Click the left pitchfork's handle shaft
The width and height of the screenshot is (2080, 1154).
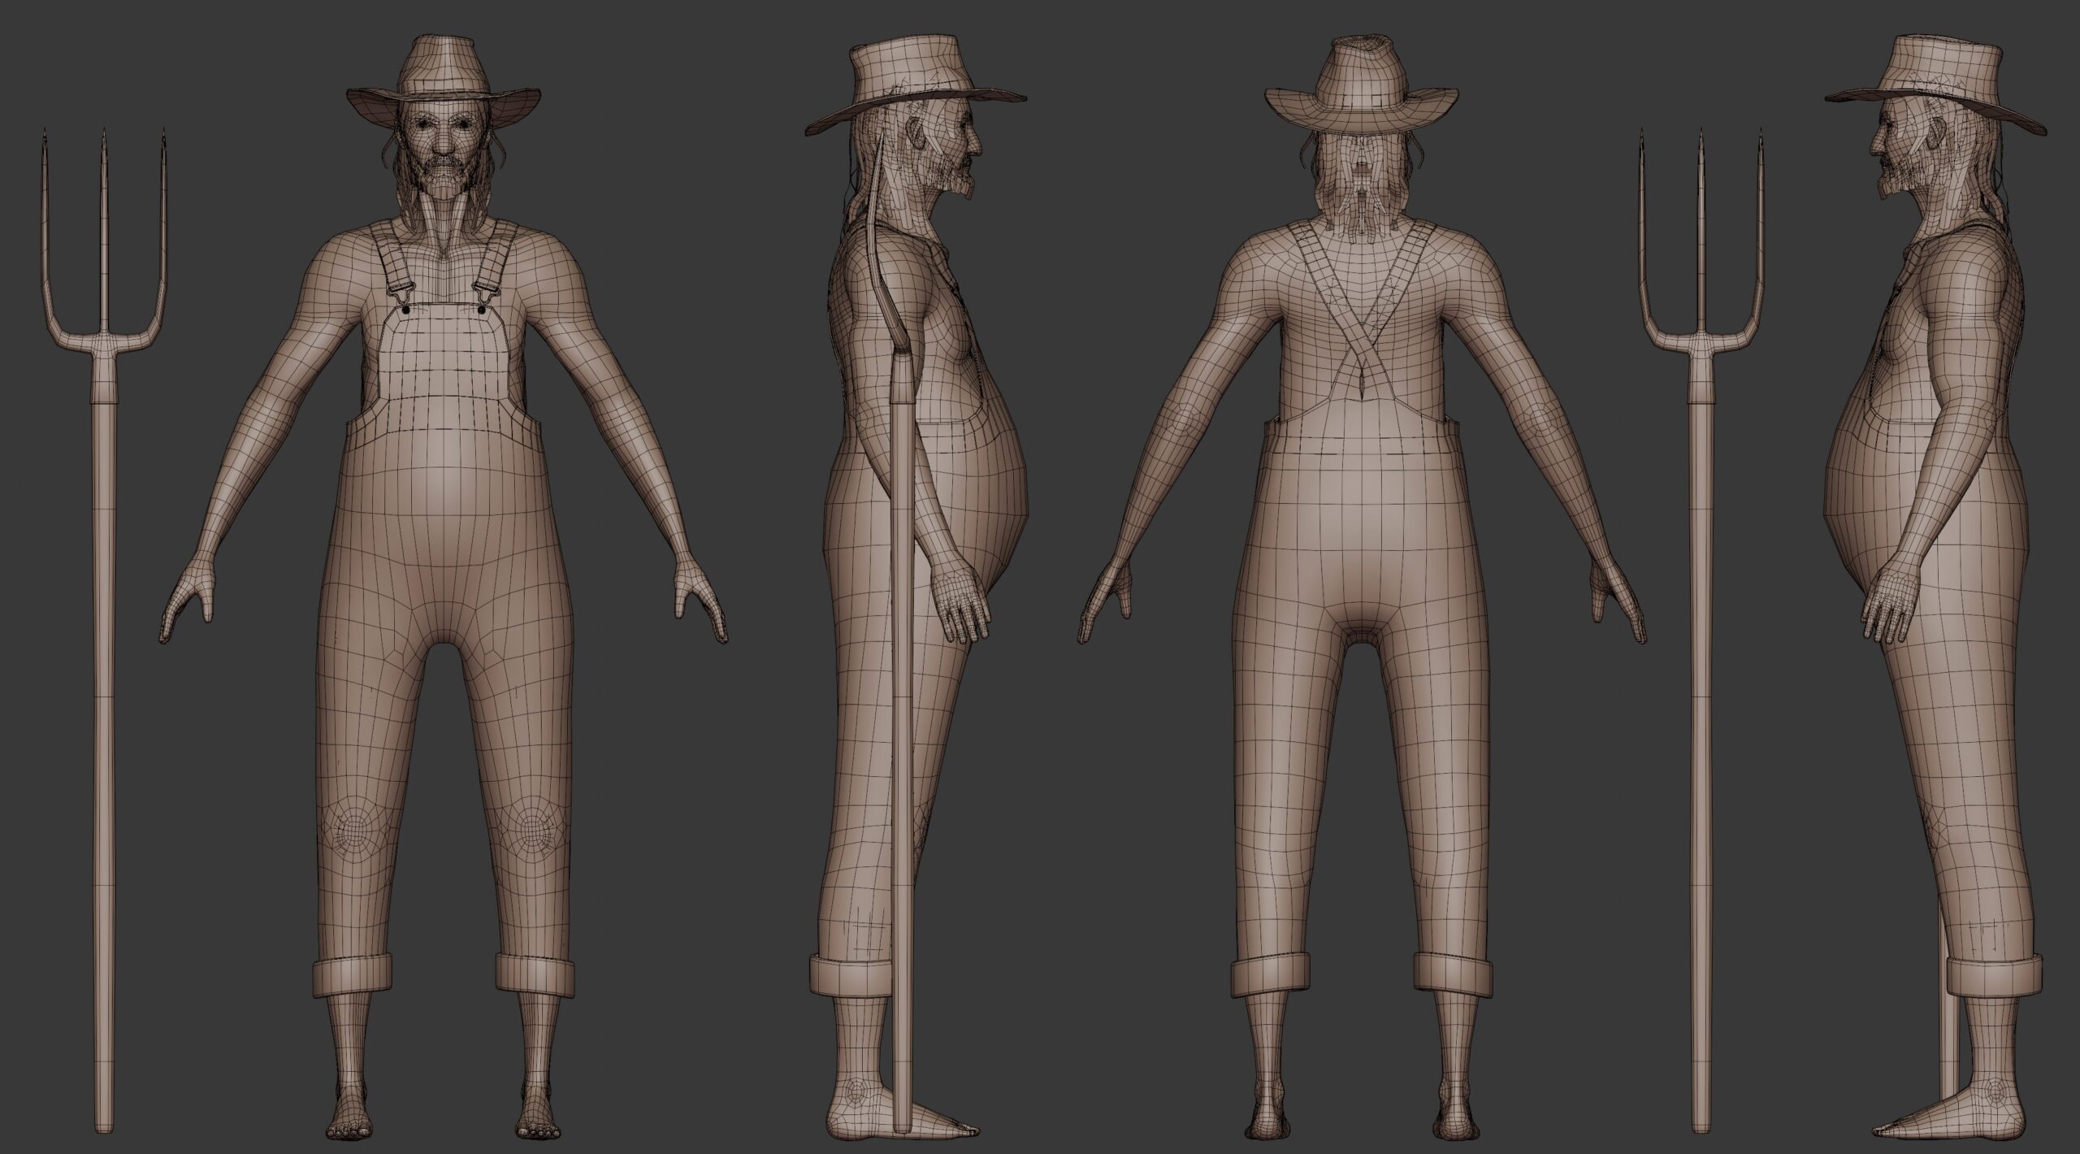click(x=102, y=731)
